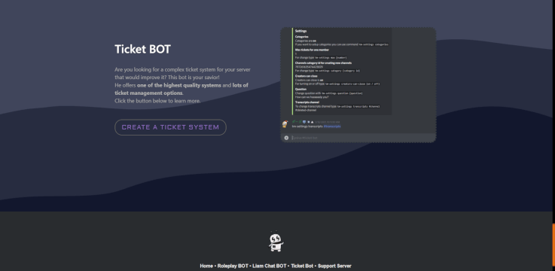
Task: Open the Discord settings screenshot thumbnail
Action: click(358, 85)
